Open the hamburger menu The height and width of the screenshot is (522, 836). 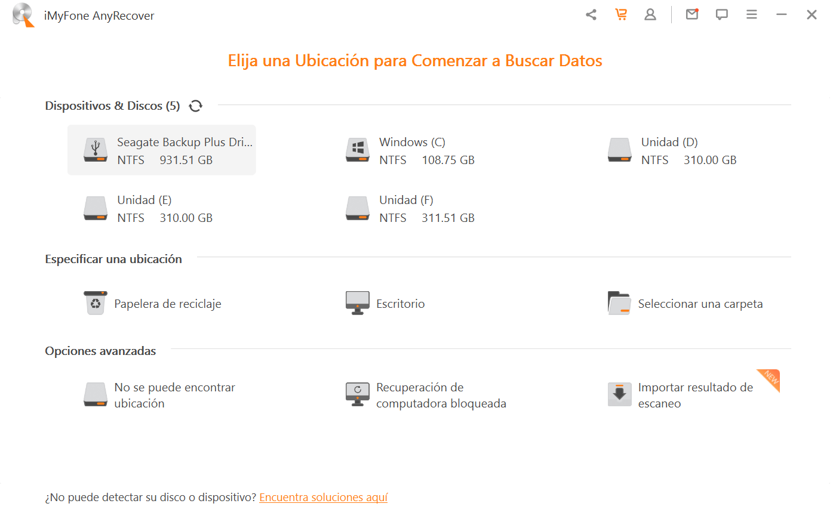click(x=752, y=14)
